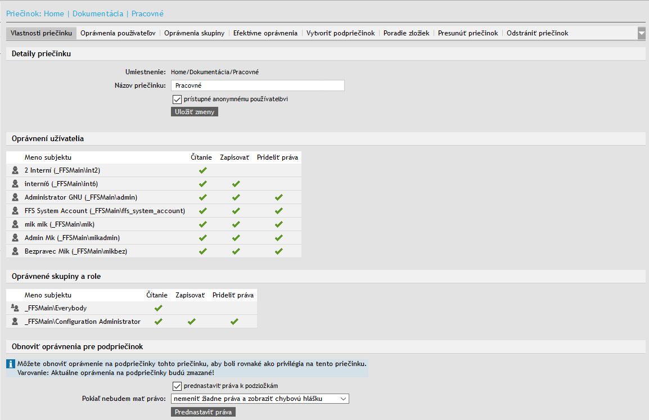Click the Názov priečinku text field

pos(258,85)
